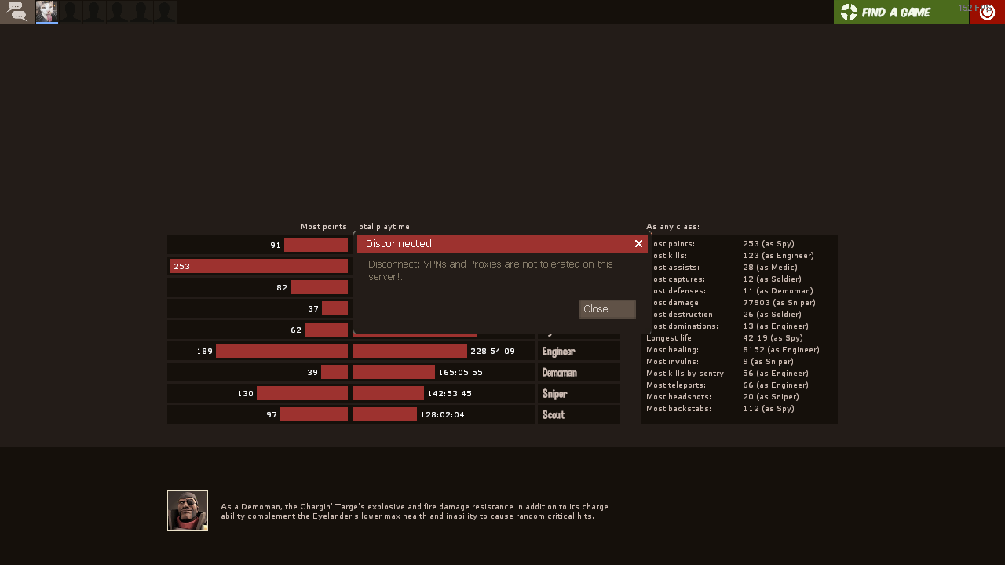The width and height of the screenshot is (1005, 565).
Task: Click the 253 most points bar
Action: coord(258,266)
